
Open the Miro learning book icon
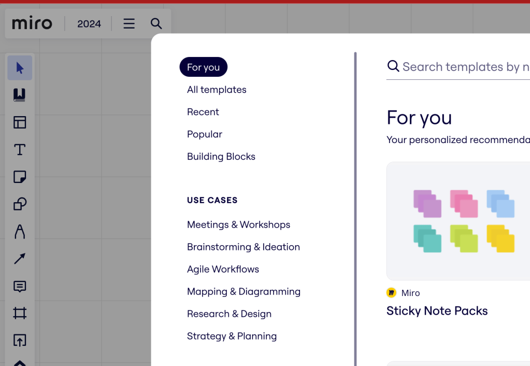[x=20, y=95]
